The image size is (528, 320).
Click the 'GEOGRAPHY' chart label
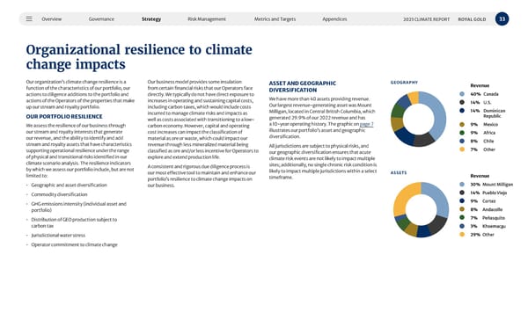coord(404,83)
